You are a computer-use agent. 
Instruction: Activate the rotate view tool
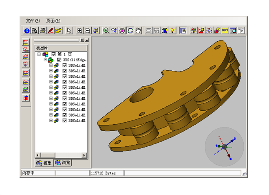pos(130,30)
